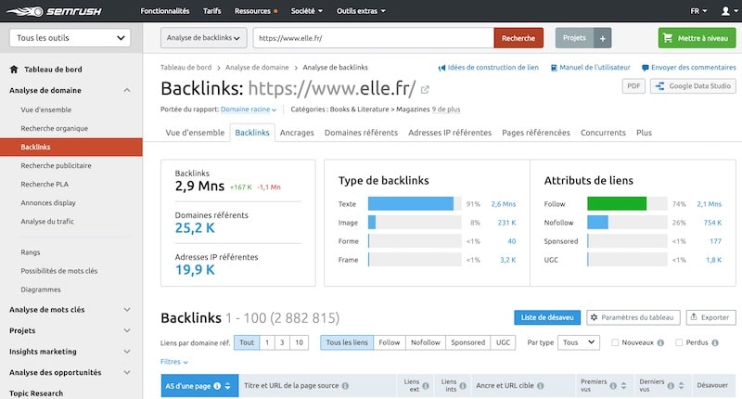Open the Fonctionnalités menu
Screen dimensions: 742x399
tap(165, 11)
